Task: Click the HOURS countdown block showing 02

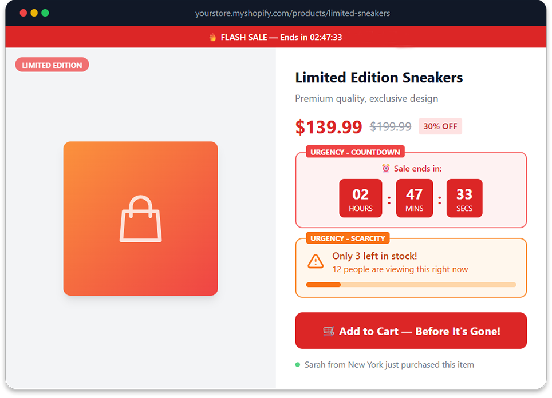Action: [360, 198]
